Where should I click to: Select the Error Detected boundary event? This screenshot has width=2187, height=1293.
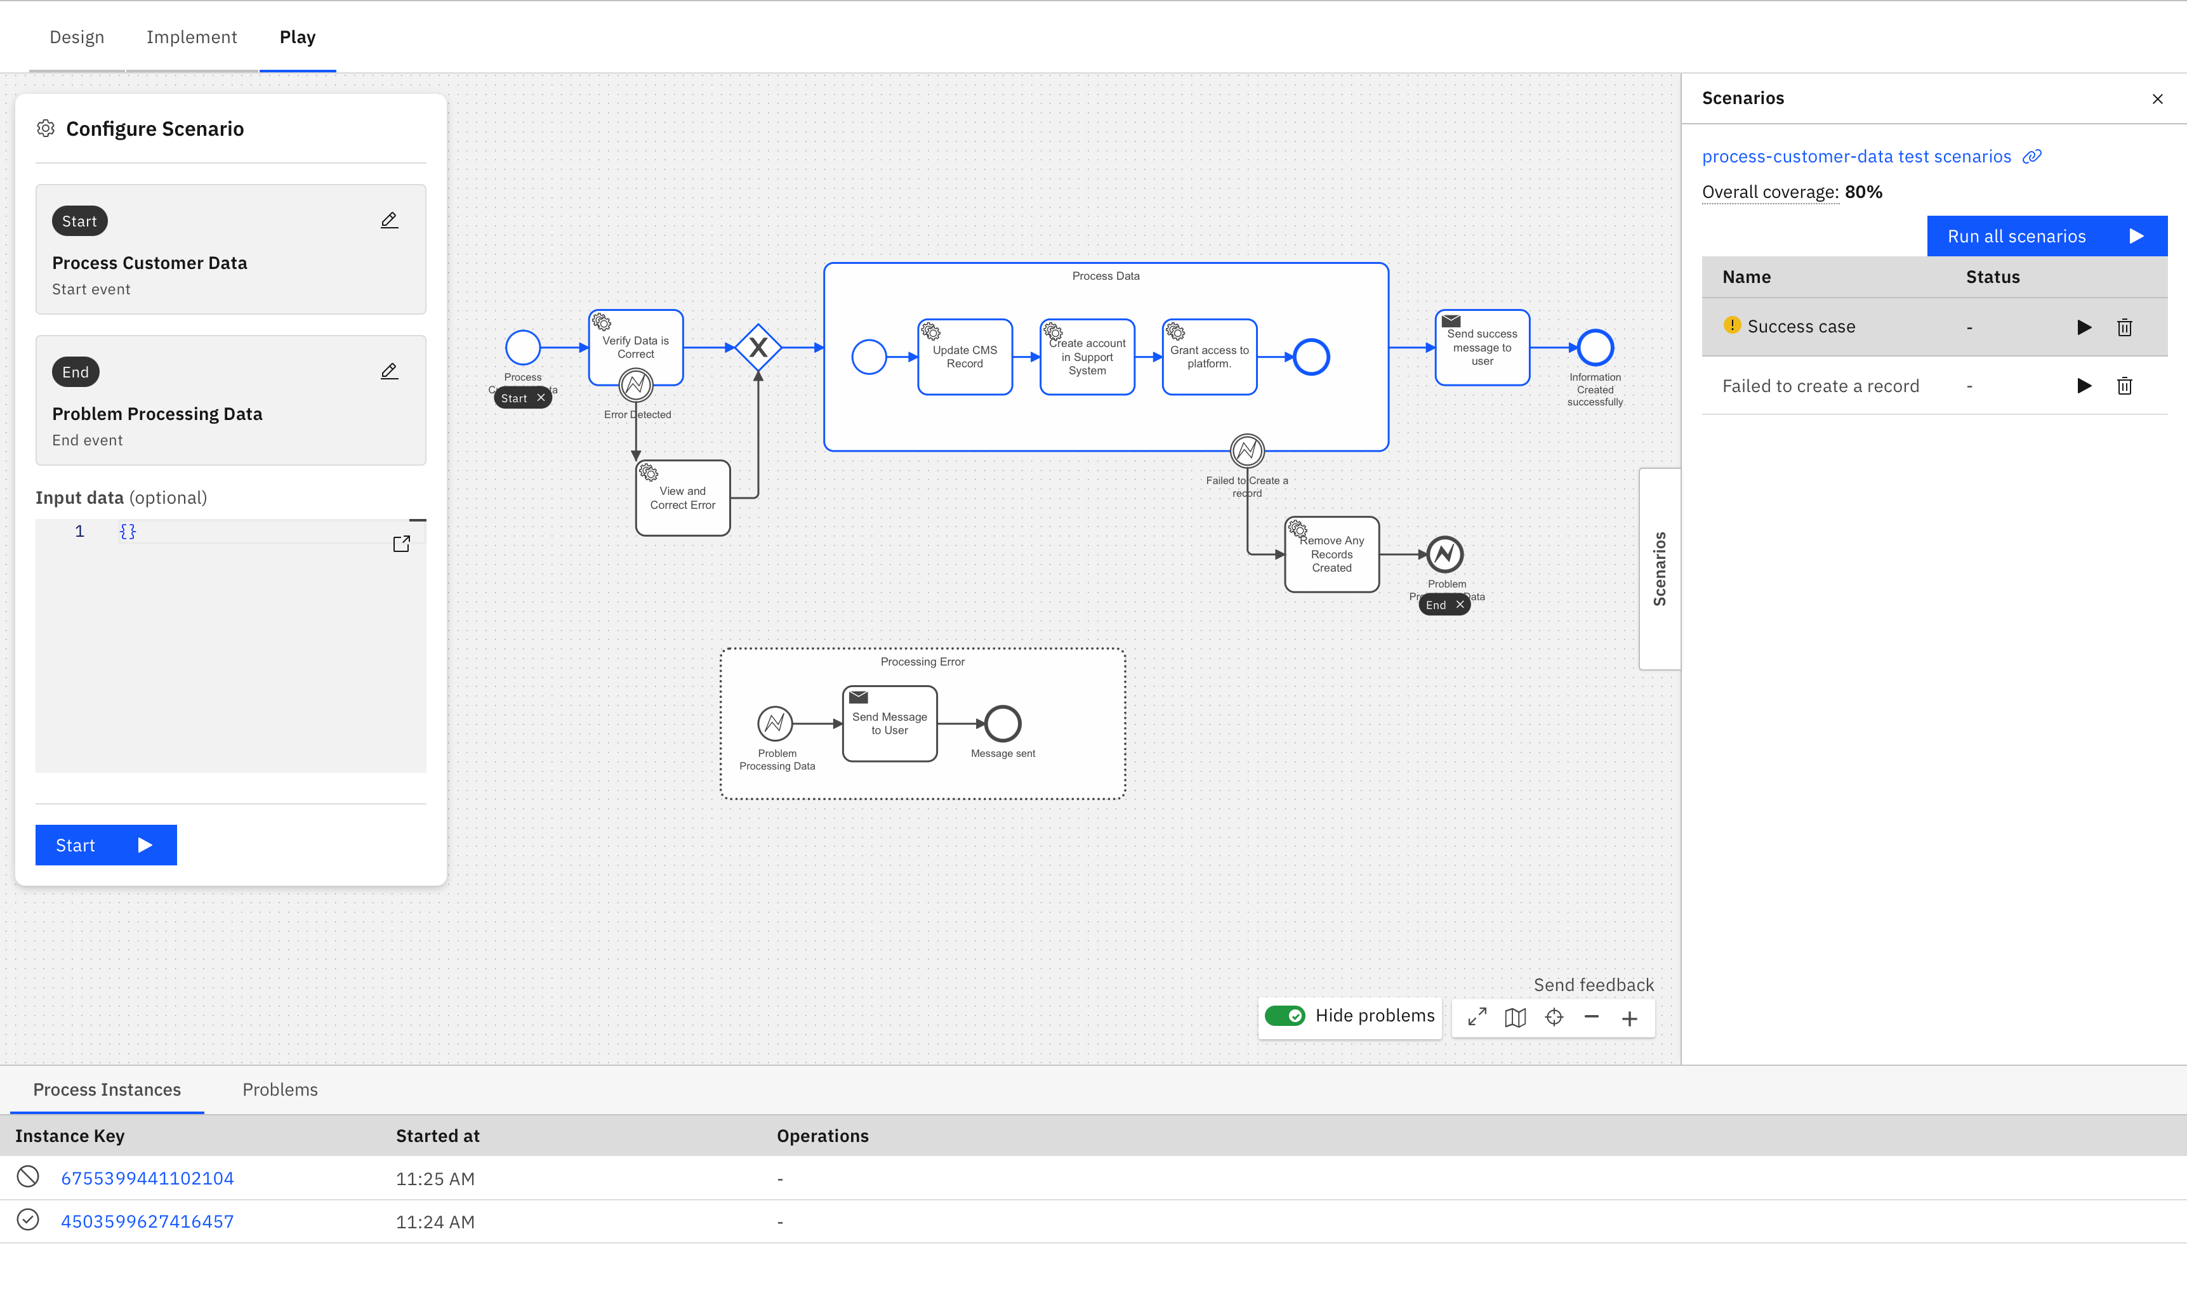pyautogui.click(x=636, y=384)
